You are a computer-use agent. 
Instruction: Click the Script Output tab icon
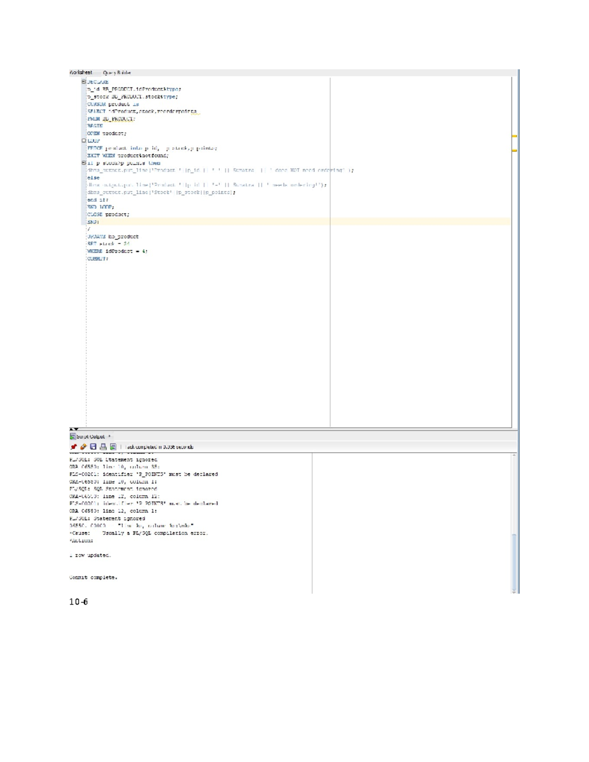(72, 436)
